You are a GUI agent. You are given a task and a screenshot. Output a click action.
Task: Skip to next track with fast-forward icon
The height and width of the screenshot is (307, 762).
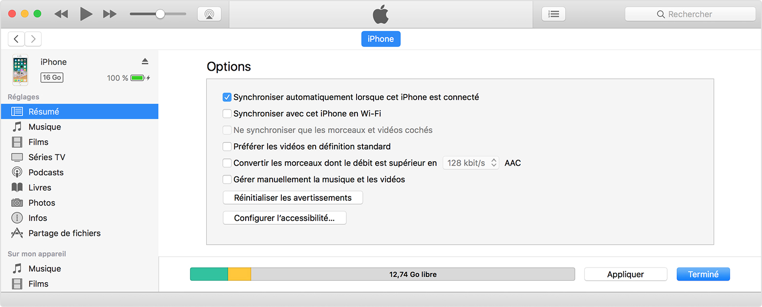click(110, 14)
